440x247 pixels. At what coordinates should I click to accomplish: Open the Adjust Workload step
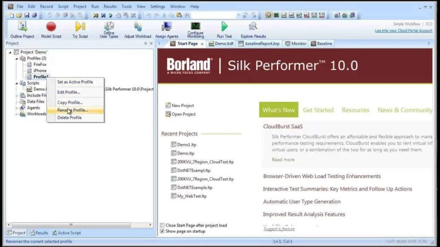click(x=137, y=30)
